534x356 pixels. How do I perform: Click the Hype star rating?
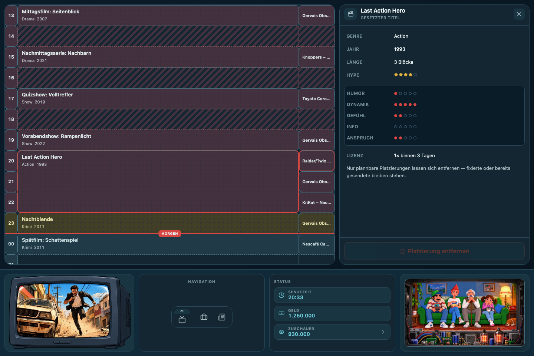pos(406,75)
